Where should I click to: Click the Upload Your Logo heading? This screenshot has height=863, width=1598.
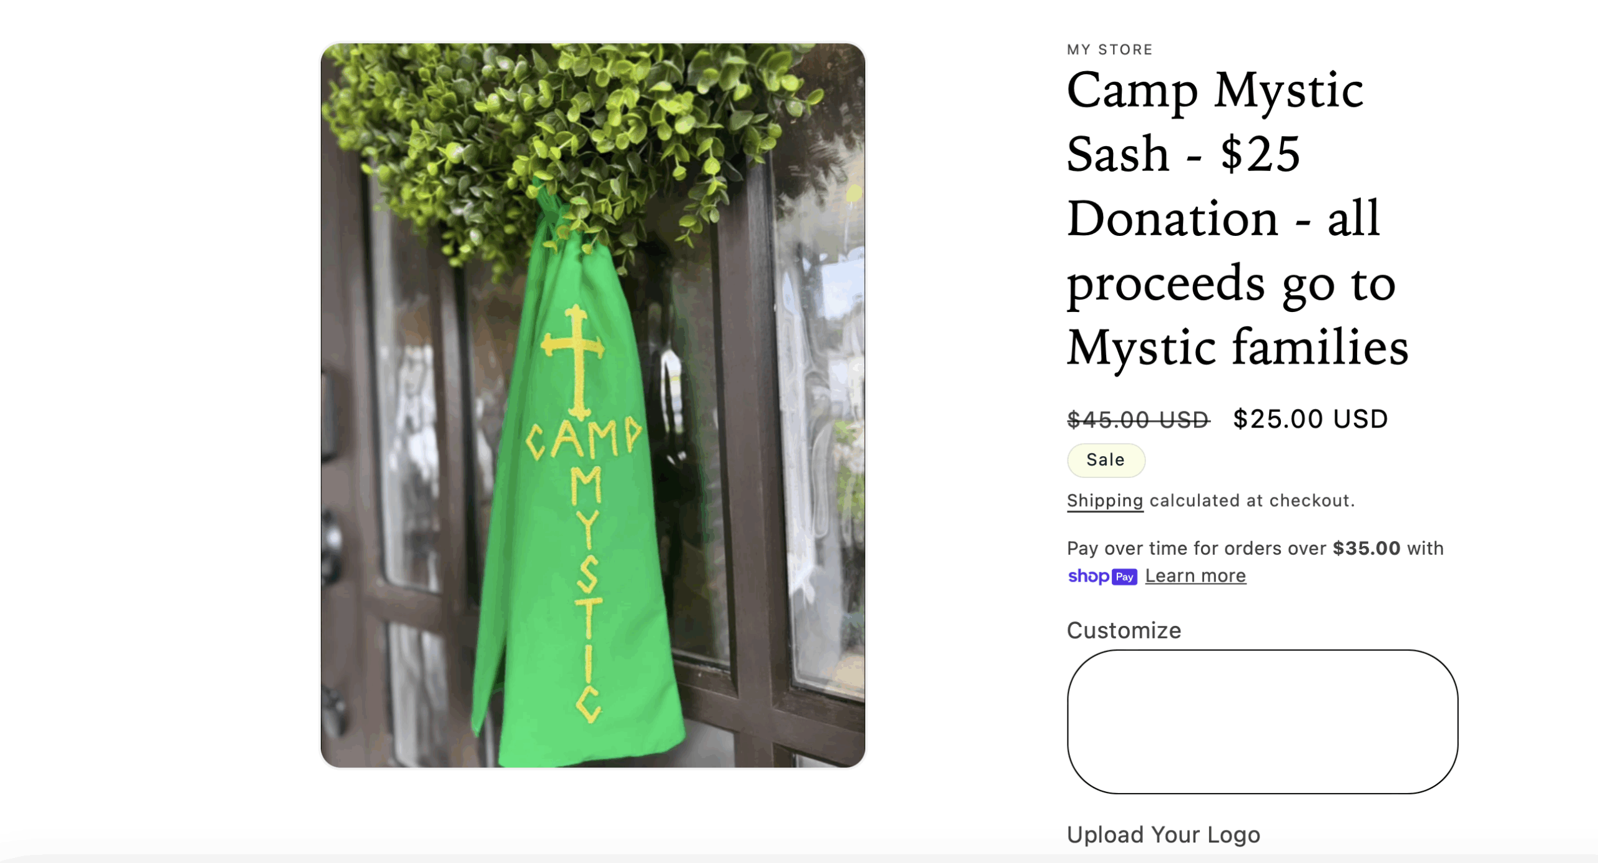point(1163,834)
